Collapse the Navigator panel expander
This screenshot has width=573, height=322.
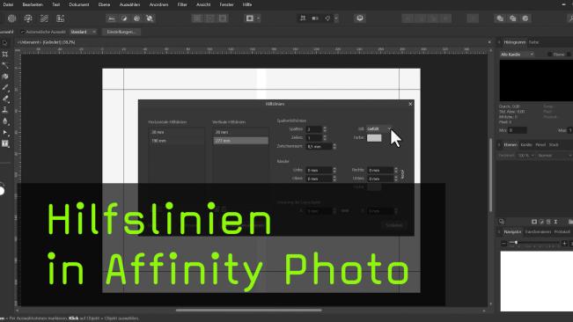(x=499, y=232)
